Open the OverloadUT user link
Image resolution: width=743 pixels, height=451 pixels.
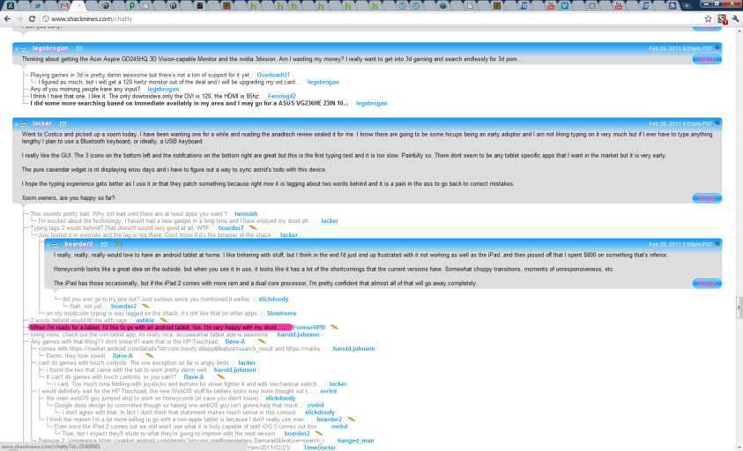273,75
